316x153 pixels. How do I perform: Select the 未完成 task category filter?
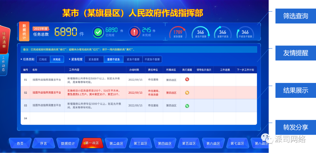[x=57, y=59]
